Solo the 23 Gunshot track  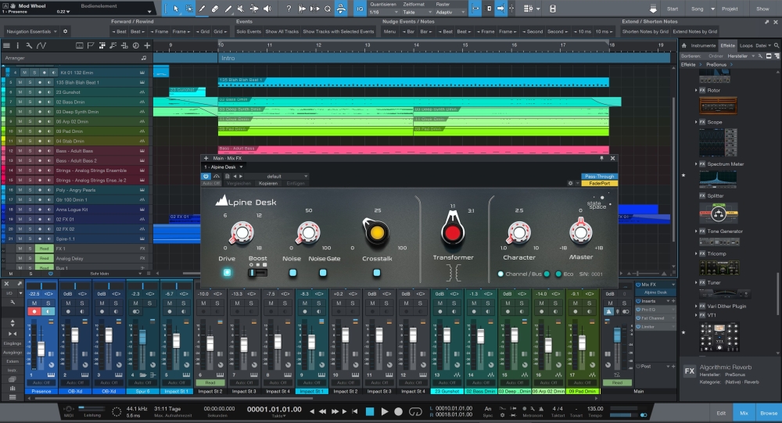(x=30, y=92)
